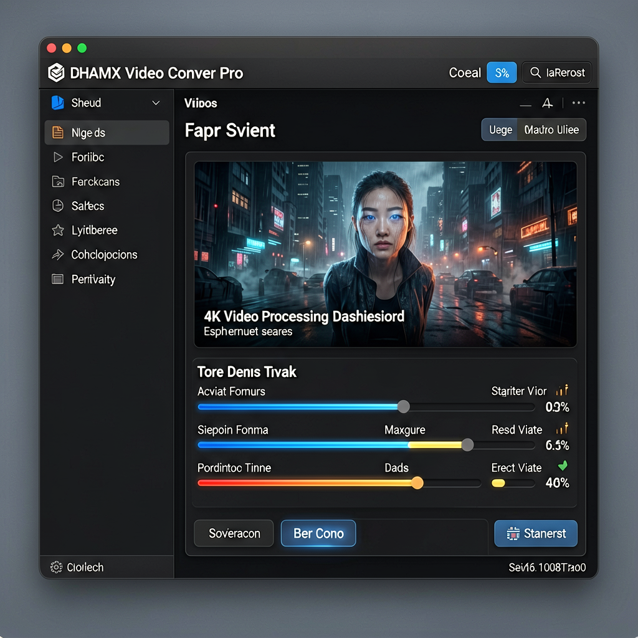
Task: Open the Cohclojocions sidebar item
Action: click(x=107, y=255)
